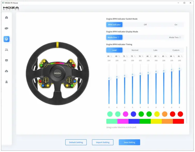195x152 pixels.
Task: Set RPM indicator switch mode to On
Action: (176, 25)
